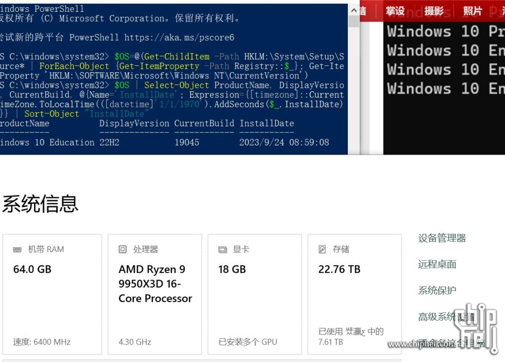Click the CurrentBuild column header

[x=204, y=123]
